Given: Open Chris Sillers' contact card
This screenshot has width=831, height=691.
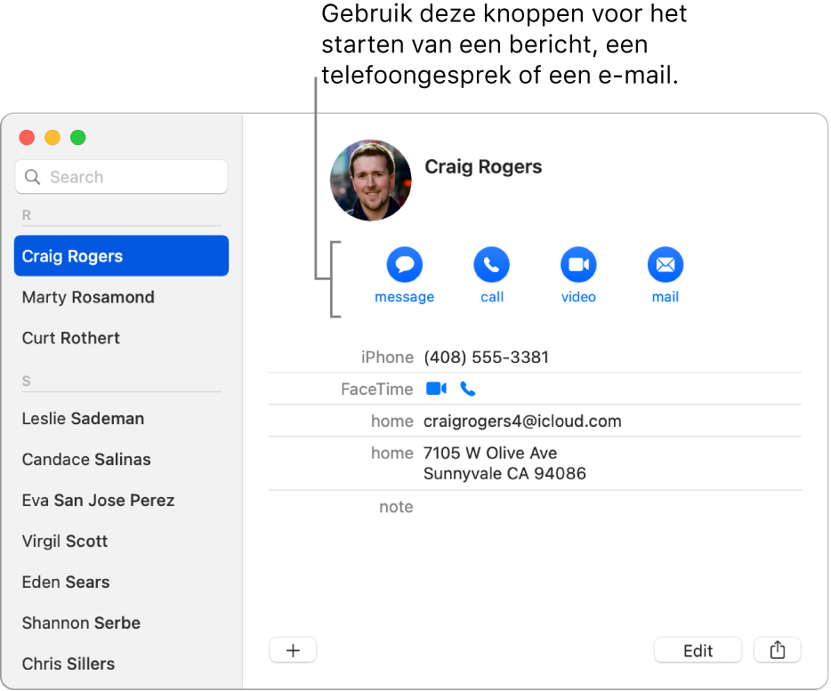Looking at the screenshot, I should pos(121,663).
